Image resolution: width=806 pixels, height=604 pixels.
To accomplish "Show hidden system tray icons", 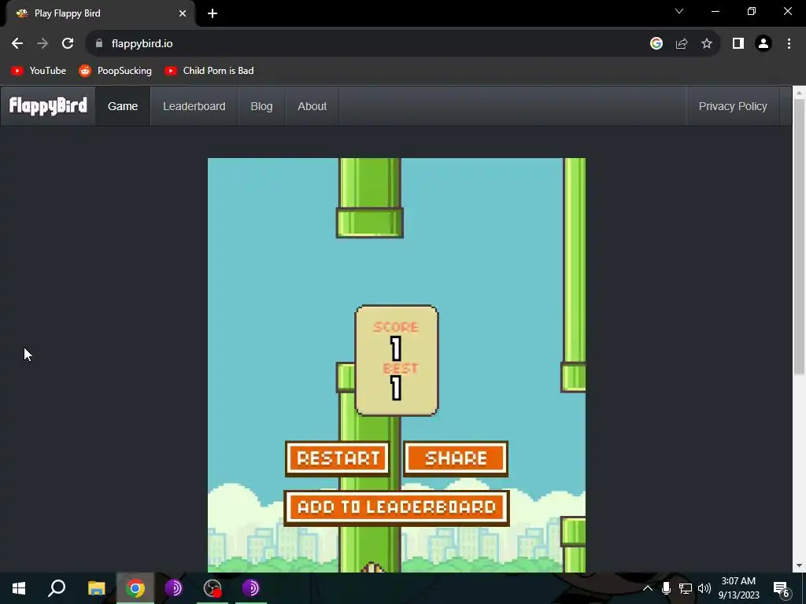I will coord(648,588).
